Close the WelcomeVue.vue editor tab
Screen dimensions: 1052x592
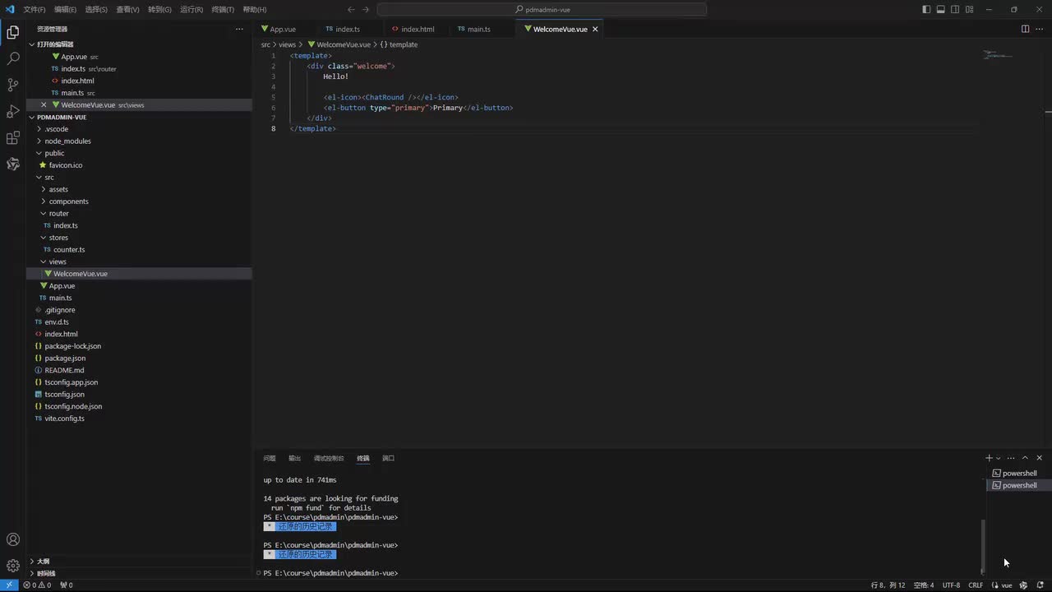[595, 29]
